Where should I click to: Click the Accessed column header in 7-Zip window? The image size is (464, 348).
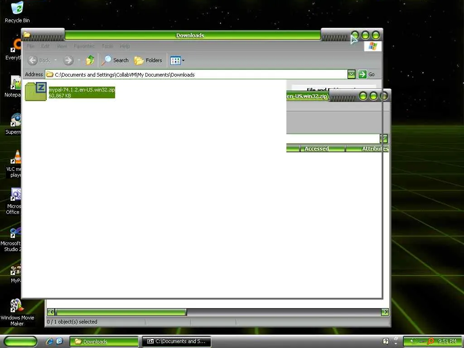click(x=323, y=149)
